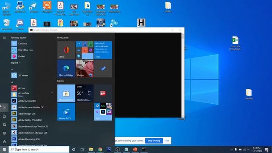272x153 pixels.
Task: Click the Type here to search box
Action: 39,149
